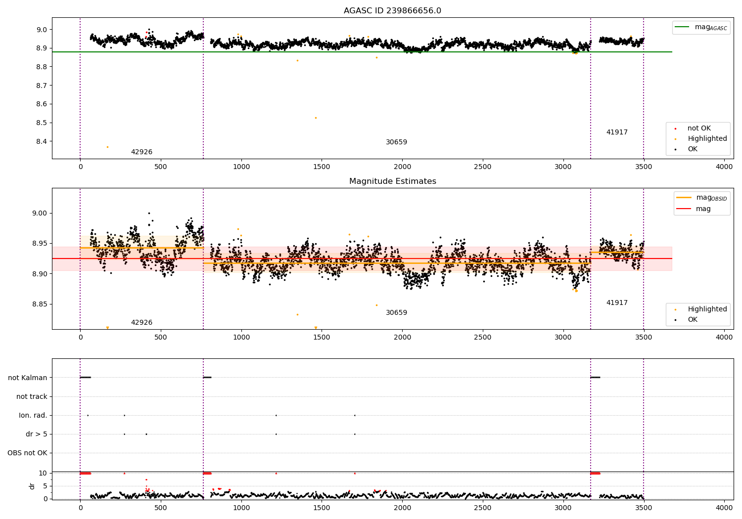Viewport: 742px width, 519px height.
Task: Click the 'OBS not OK' axis label
Action: [x=27, y=453]
